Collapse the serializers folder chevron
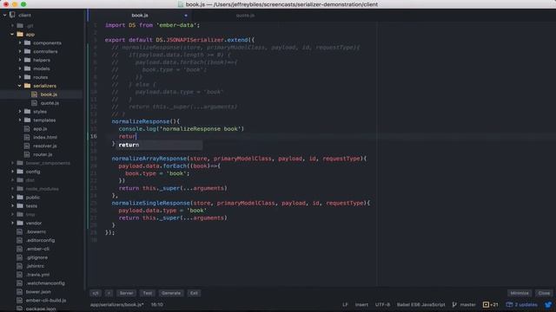Screen dimensions: 556x312 (20, 86)
